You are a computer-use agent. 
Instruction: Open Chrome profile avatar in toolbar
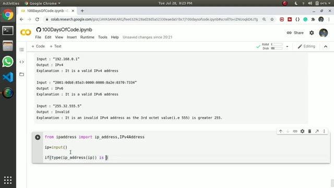321,19
